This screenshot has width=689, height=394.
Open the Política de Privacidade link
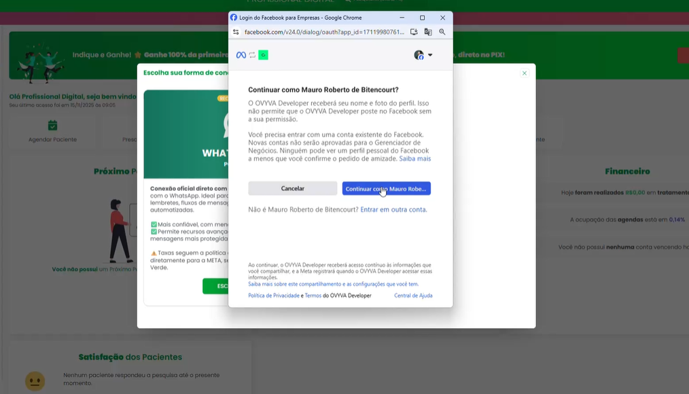pos(274,295)
